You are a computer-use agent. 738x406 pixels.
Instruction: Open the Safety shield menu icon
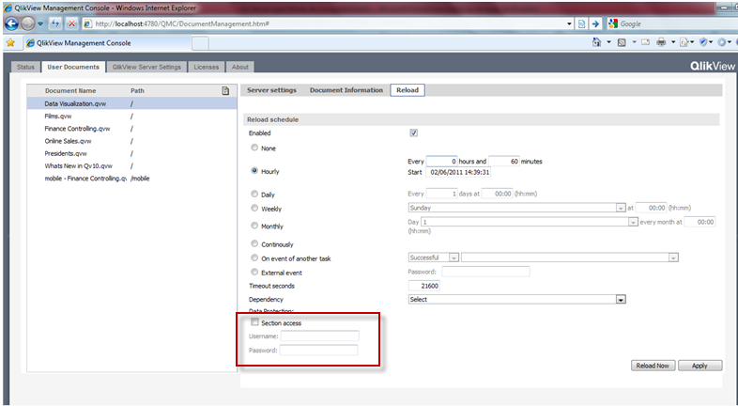pyautogui.click(x=703, y=42)
